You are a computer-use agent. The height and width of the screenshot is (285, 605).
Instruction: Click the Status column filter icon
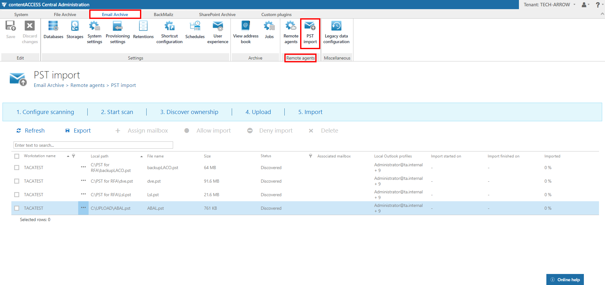click(311, 156)
